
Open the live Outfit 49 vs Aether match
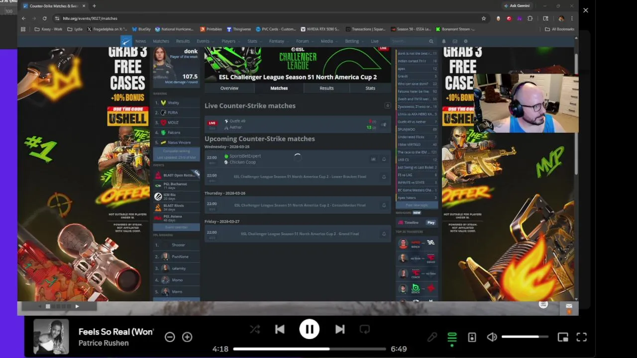click(x=298, y=124)
